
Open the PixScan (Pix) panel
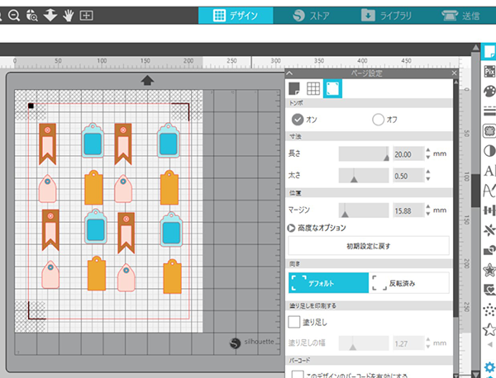pyautogui.click(x=489, y=71)
